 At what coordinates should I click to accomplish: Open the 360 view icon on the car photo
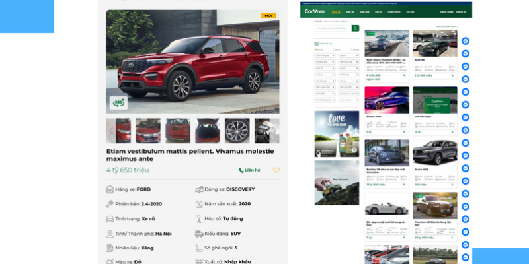(118, 102)
